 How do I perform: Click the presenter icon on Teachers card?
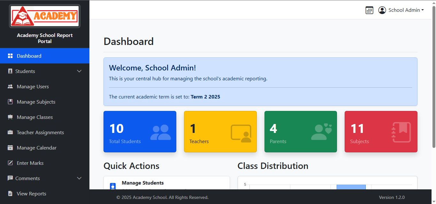tap(241, 133)
